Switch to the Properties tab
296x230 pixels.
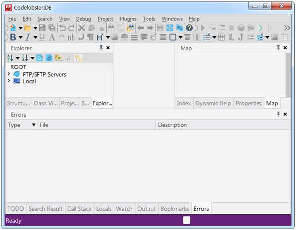pos(249,103)
